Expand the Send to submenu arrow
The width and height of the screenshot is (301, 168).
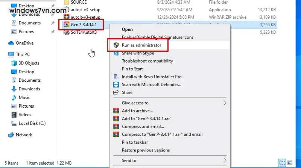click(x=225, y=160)
